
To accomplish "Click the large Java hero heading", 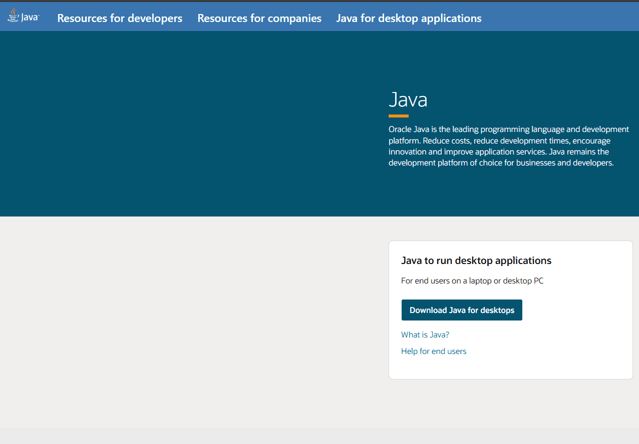I will pyautogui.click(x=408, y=99).
